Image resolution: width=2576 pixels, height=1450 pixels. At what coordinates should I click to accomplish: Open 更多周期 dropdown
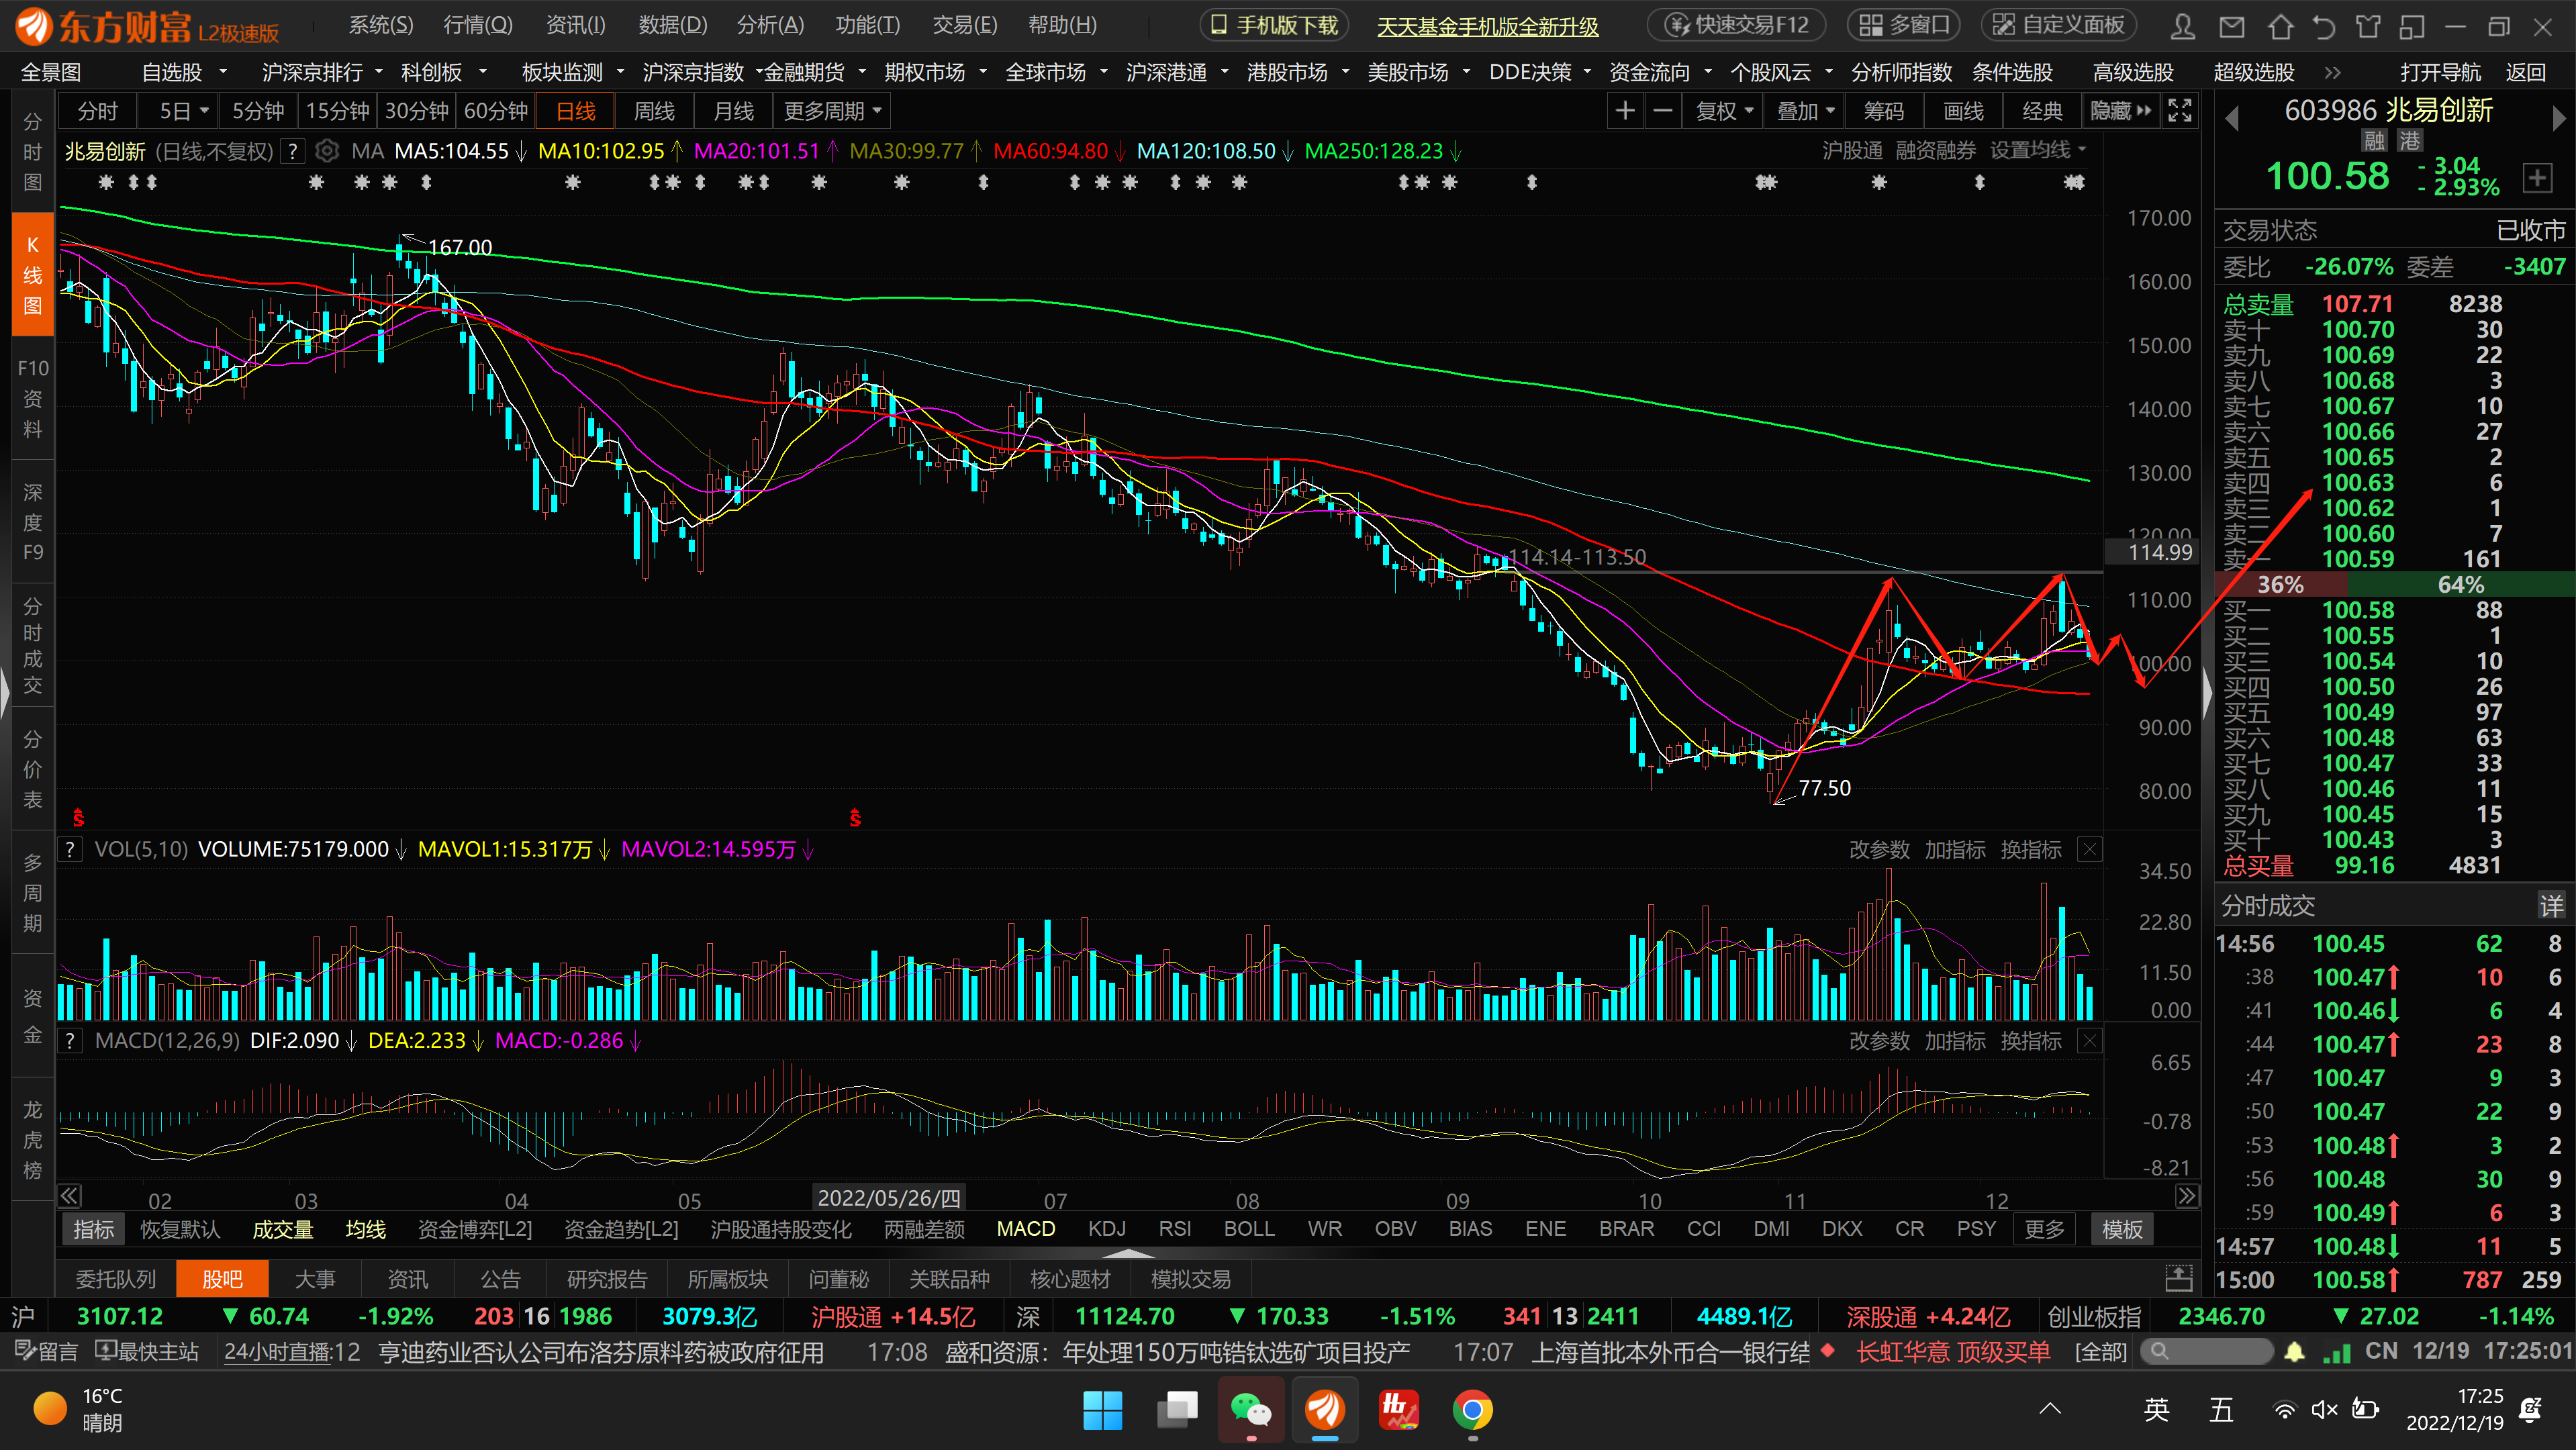(x=832, y=111)
